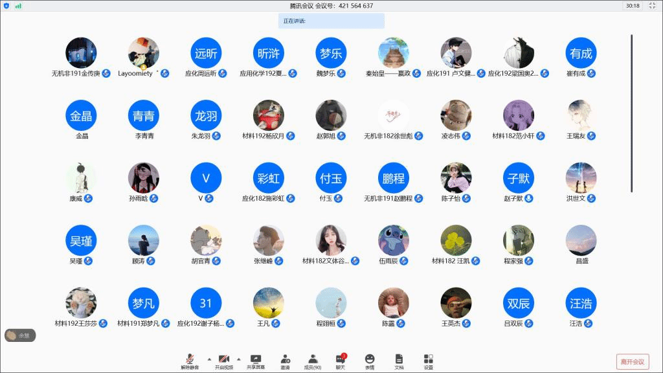Expand video options arrow beside 开启视频
This screenshot has height=373, width=663.
pyautogui.click(x=239, y=358)
